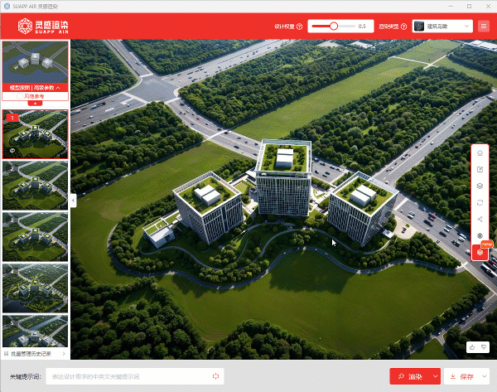Click the home icon in right toolbar
The height and width of the screenshot is (392, 497).
click(x=480, y=153)
